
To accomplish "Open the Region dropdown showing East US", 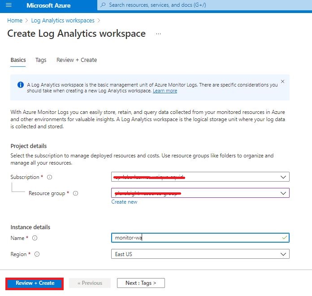I will click(283, 254).
